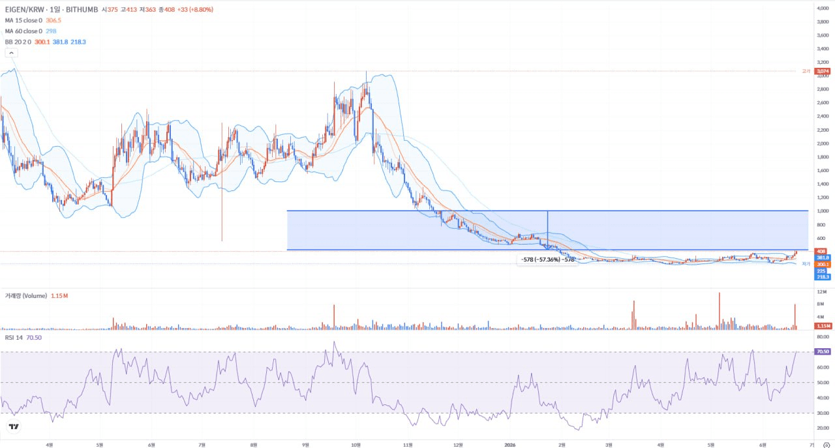The width and height of the screenshot is (835, 448).
Task: Click the 381.8 upper band price label
Action: [822, 258]
